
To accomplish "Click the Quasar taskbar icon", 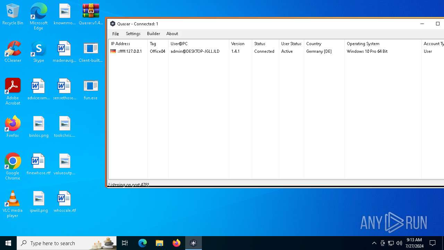I will [x=194, y=243].
